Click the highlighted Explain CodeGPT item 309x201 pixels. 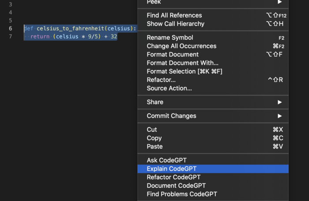point(172,169)
